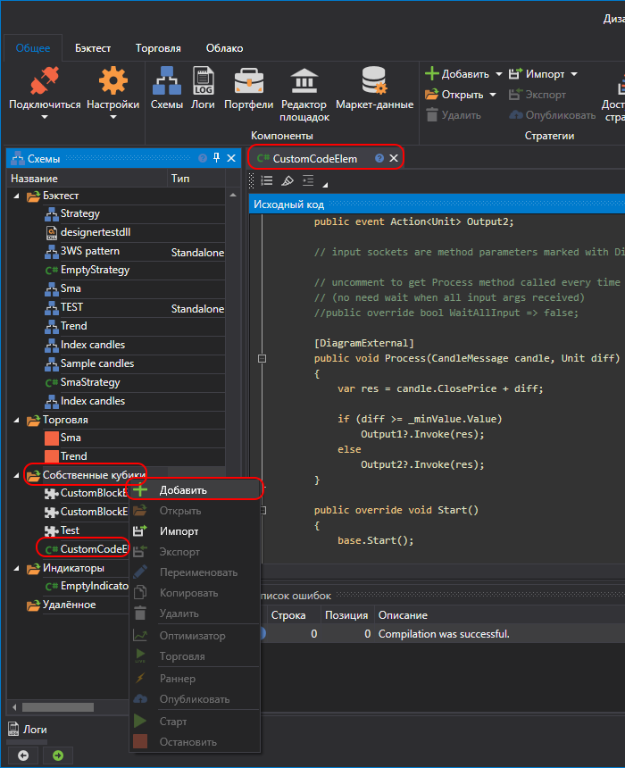Click Добавить button in Стратегии group
Screen dimensions: 625x768
point(457,74)
